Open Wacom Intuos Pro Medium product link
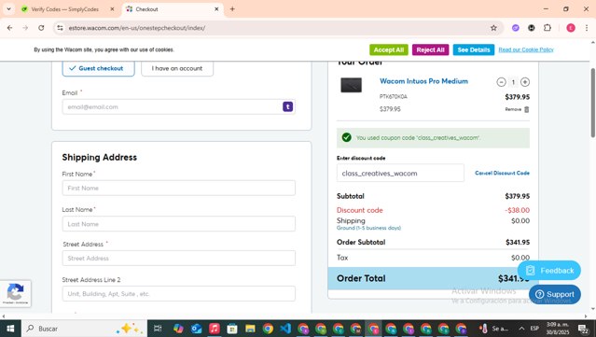596x337 pixels. pyautogui.click(x=423, y=81)
